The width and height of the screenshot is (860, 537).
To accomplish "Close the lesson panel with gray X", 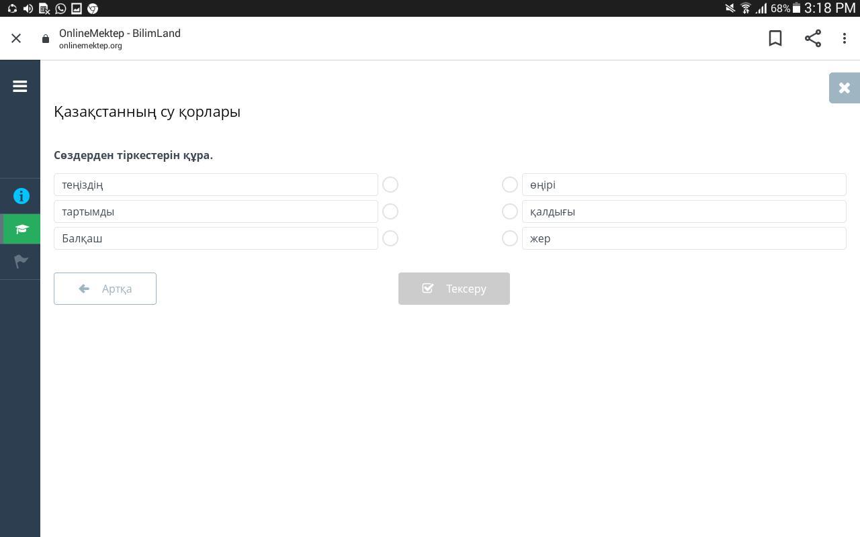I will [x=844, y=88].
